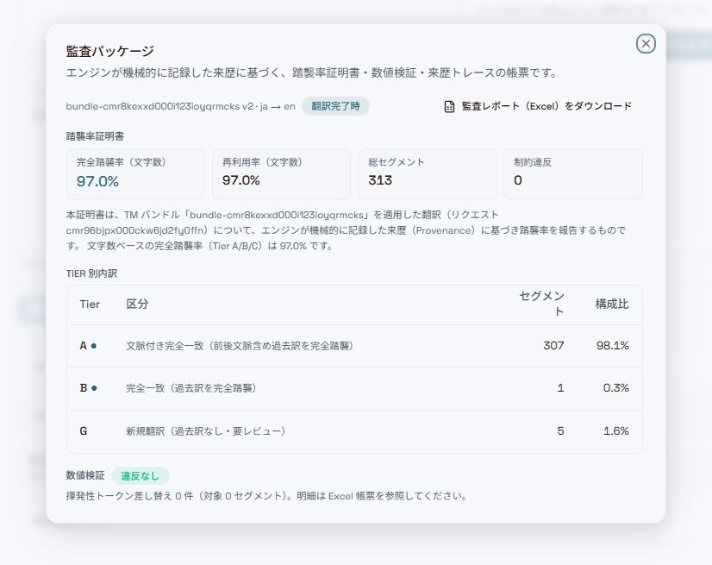Select 文脈付き完全一致 description in Tier A row

click(x=240, y=346)
